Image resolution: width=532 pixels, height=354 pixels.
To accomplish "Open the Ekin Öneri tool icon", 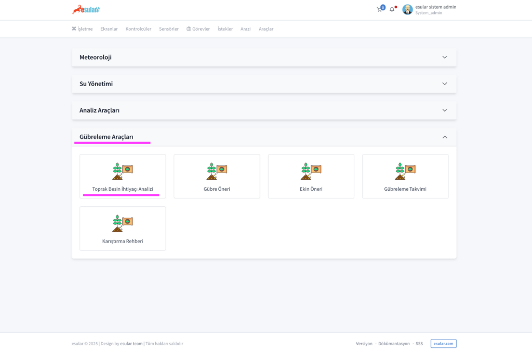I will (x=311, y=171).
